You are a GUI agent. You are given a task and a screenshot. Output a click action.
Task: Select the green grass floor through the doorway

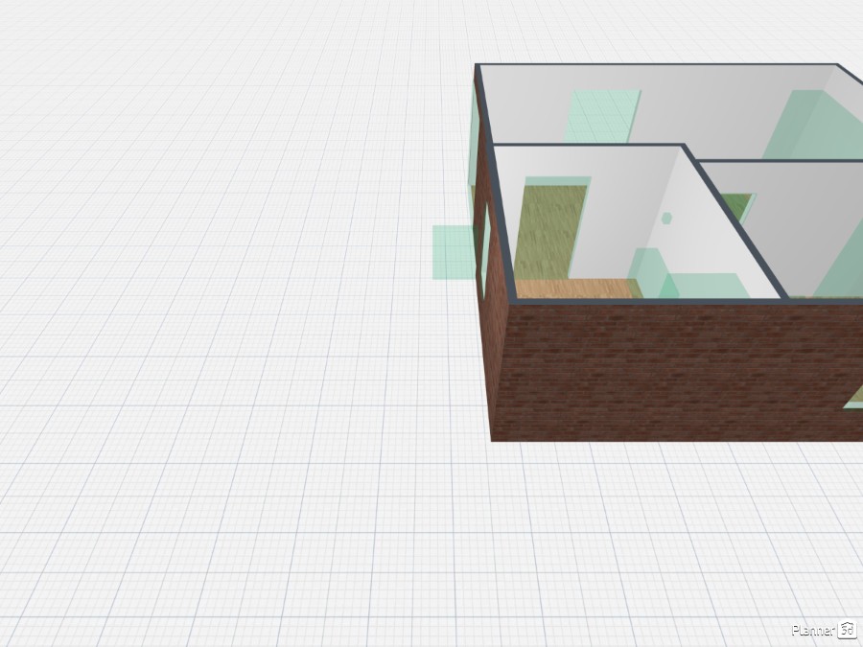(x=549, y=232)
